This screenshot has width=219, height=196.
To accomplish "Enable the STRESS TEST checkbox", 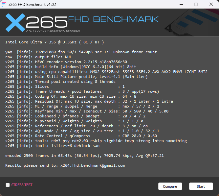I will click(8, 185).
